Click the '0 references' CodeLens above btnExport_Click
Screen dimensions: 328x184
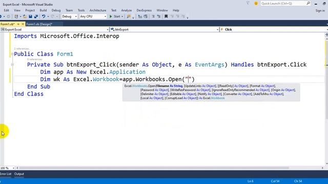[34, 59]
